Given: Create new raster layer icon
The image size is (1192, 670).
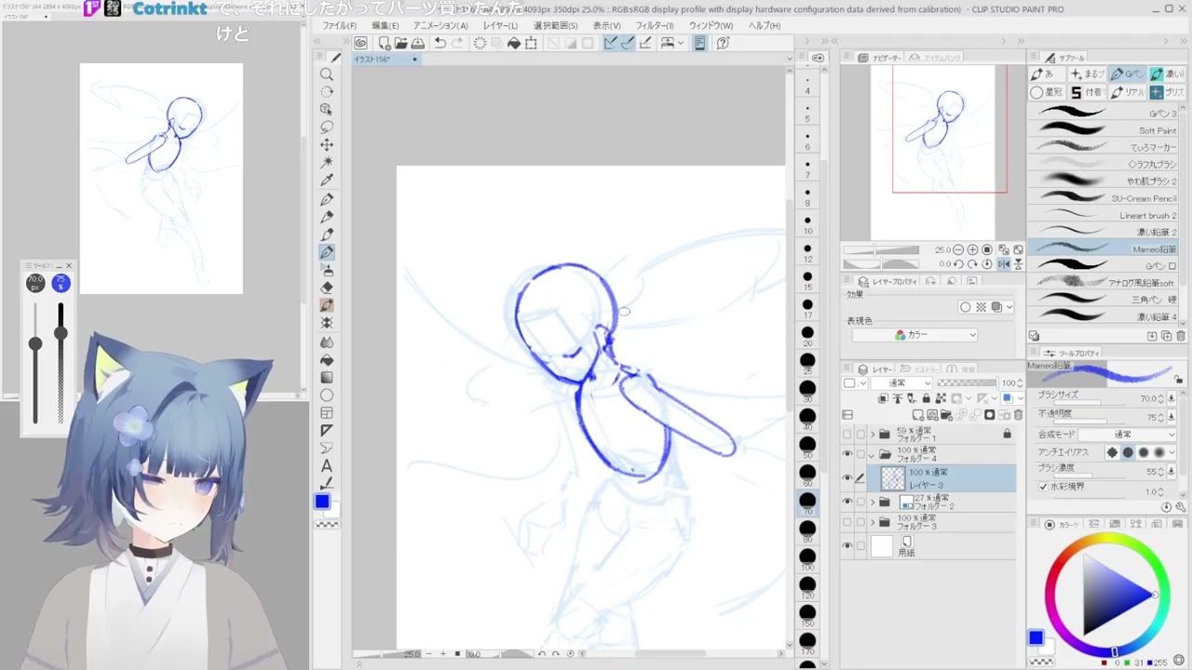Looking at the screenshot, I should point(918,415).
